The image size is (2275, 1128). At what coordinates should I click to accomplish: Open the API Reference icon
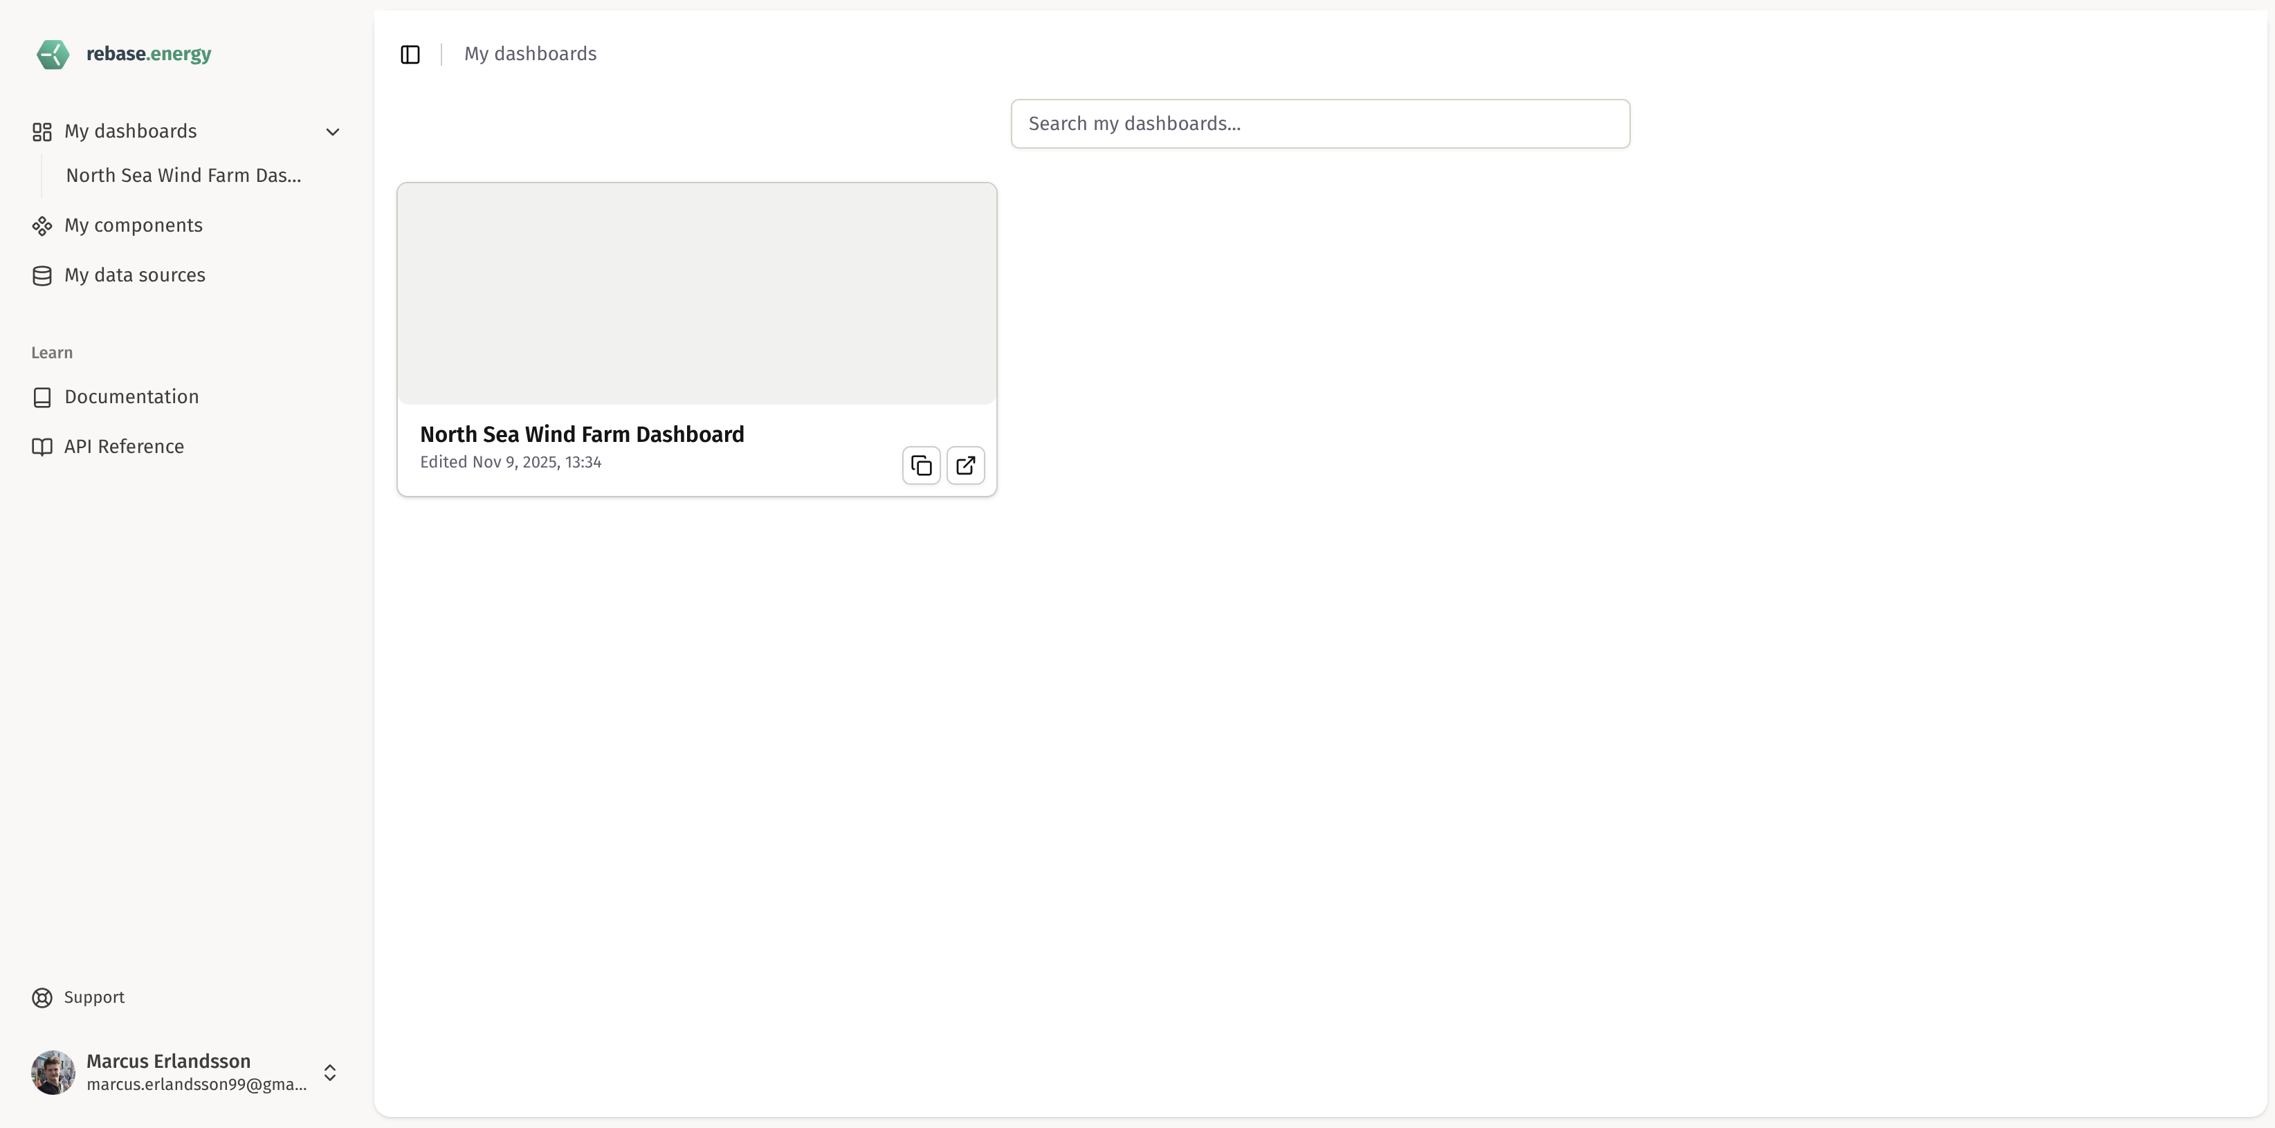[x=42, y=447]
